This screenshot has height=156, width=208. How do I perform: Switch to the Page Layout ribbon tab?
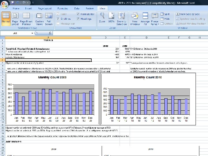click(x=44, y=8)
